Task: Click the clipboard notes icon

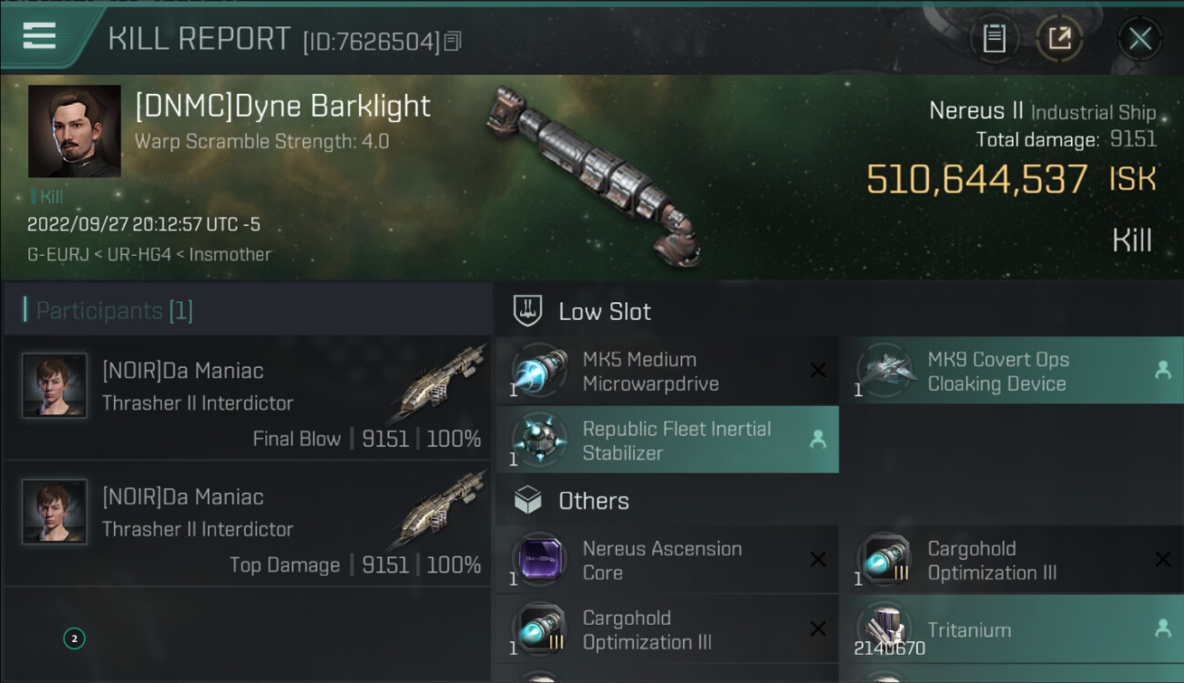Action: tap(994, 38)
